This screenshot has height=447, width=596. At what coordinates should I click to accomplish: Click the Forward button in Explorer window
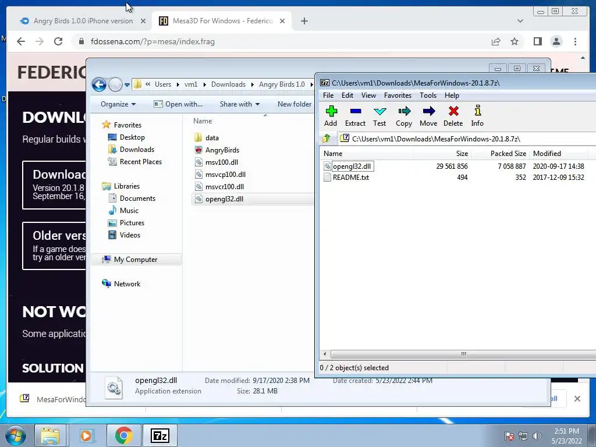pos(115,84)
